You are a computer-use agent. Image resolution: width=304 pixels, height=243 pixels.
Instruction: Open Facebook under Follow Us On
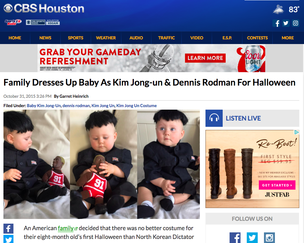pos(235,238)
